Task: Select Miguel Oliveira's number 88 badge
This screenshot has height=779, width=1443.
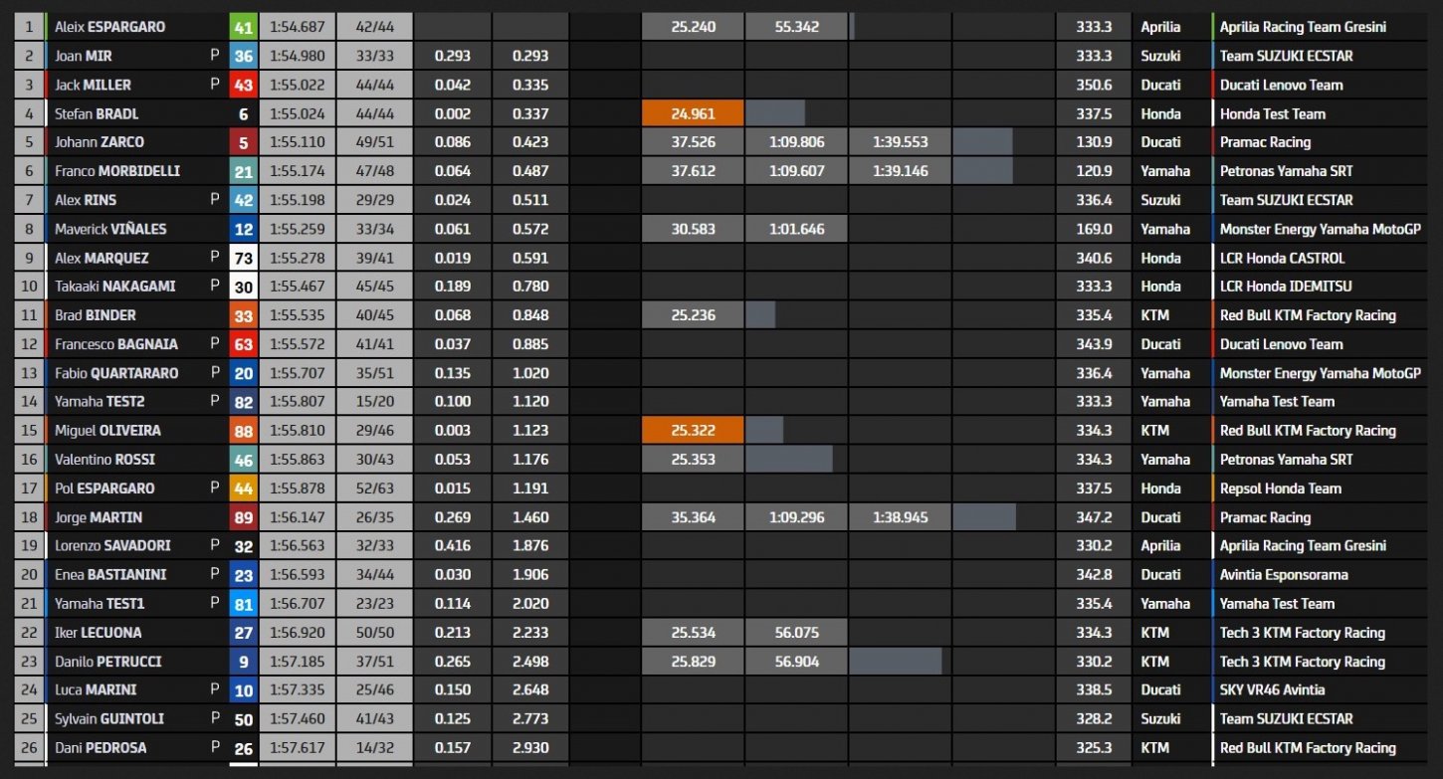Action: coord(243,431)
